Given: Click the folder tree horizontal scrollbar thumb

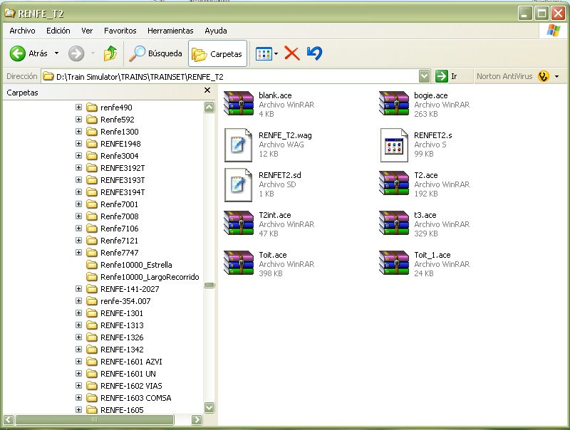Looking at the screenshot, I should [93, 420].
